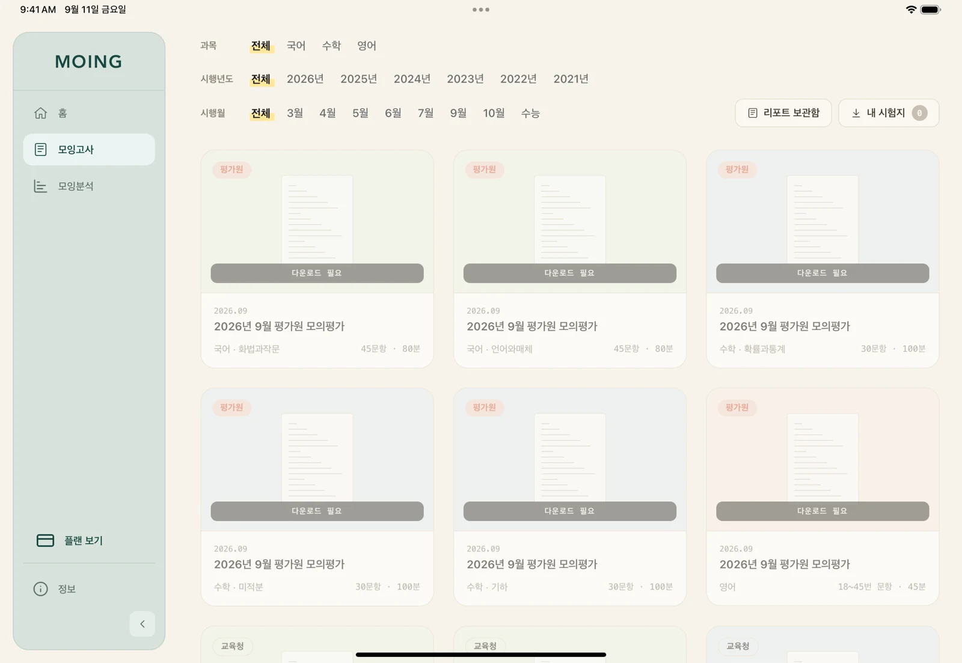
Task: Filter the year by 2025년
Action: coord(359,79)
